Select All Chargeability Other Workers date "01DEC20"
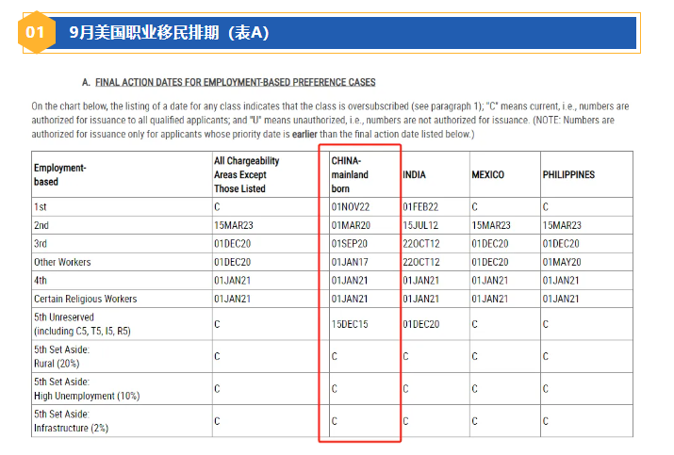The width and height of the screenshot is (674, 455). pyautogui.click(x=232, y=262)
